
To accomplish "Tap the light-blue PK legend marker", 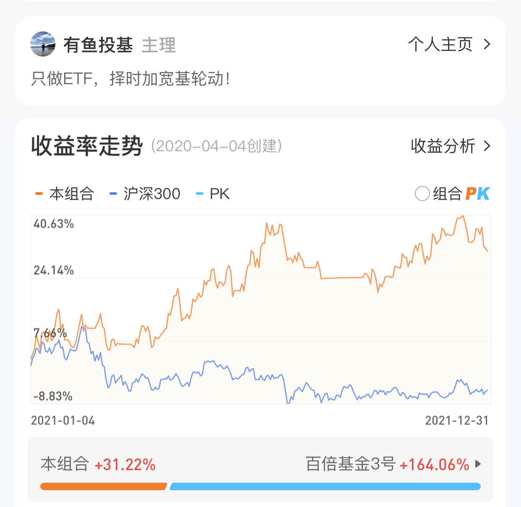I will [x=200, y=194].
